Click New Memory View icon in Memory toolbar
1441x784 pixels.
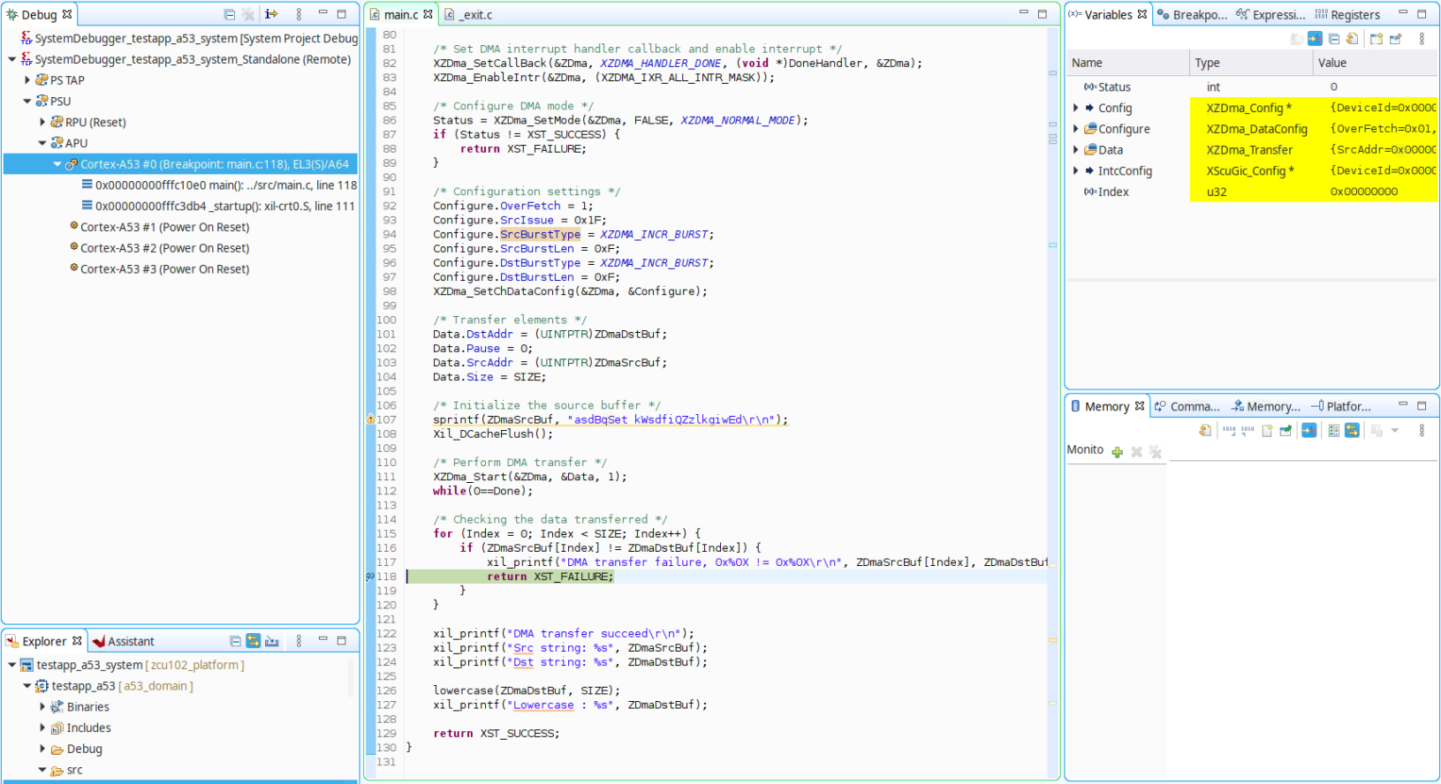tap(1267, 431)
